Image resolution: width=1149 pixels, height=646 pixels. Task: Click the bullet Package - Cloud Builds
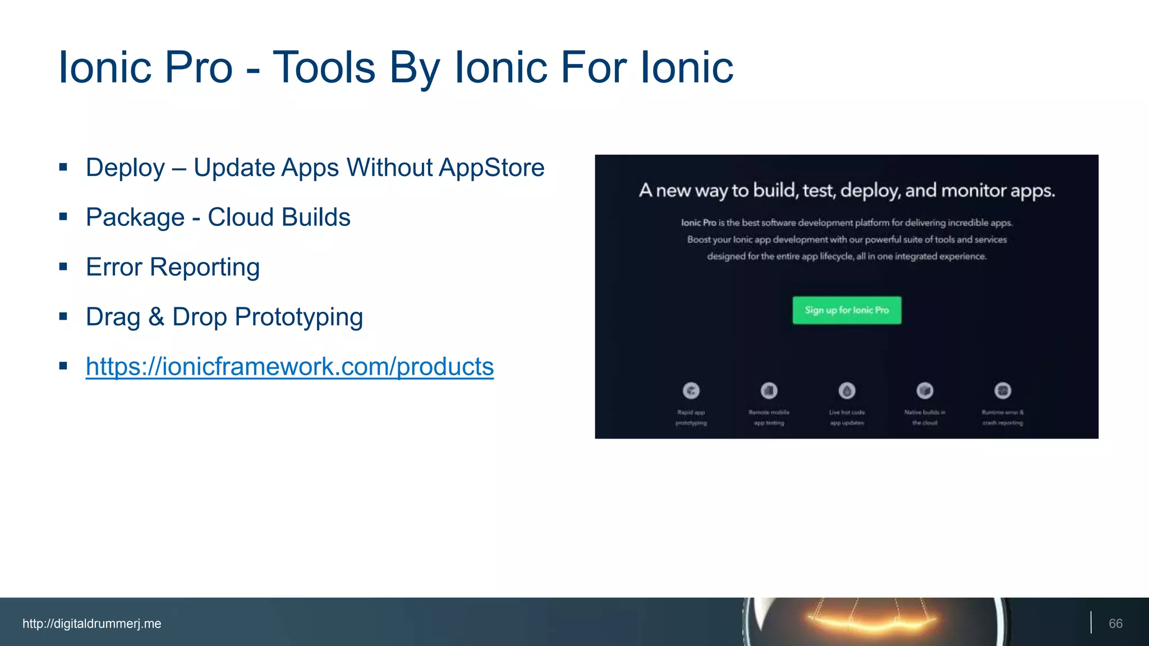218,218
